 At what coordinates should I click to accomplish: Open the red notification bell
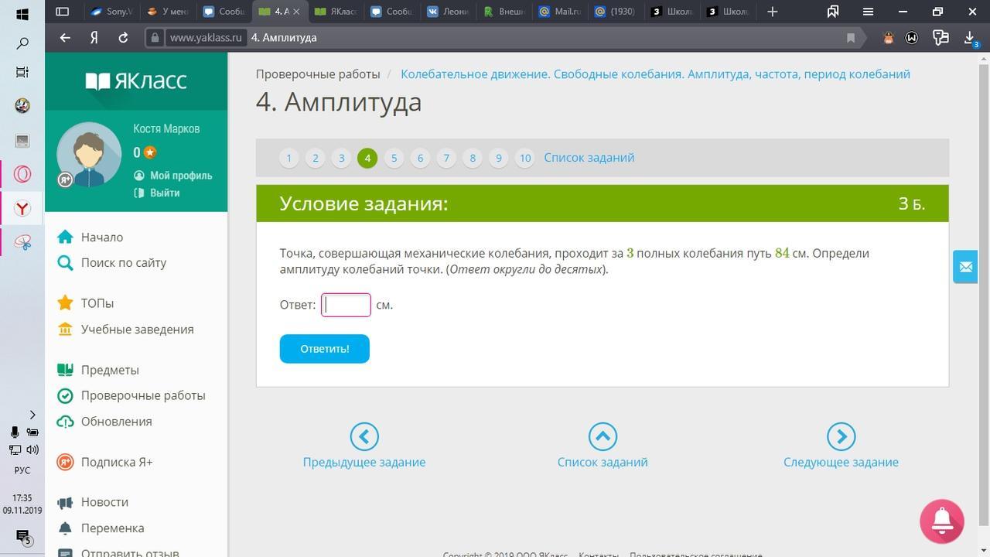[x=942, y=521]
